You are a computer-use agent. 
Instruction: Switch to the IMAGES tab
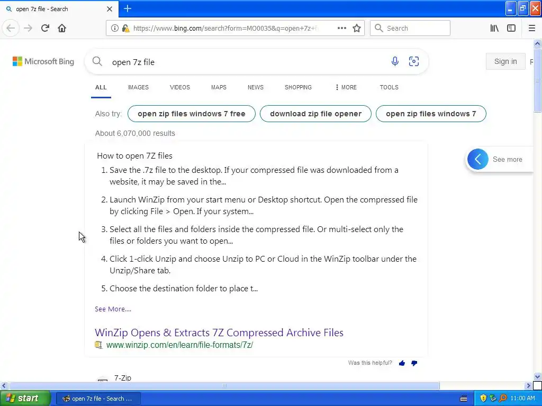coord(138,87)
